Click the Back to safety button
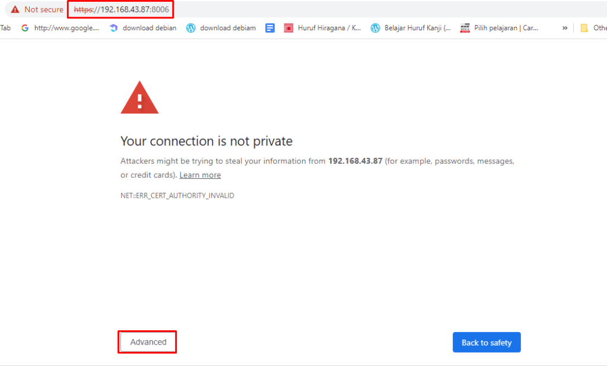607x367 pixels. 487,343
